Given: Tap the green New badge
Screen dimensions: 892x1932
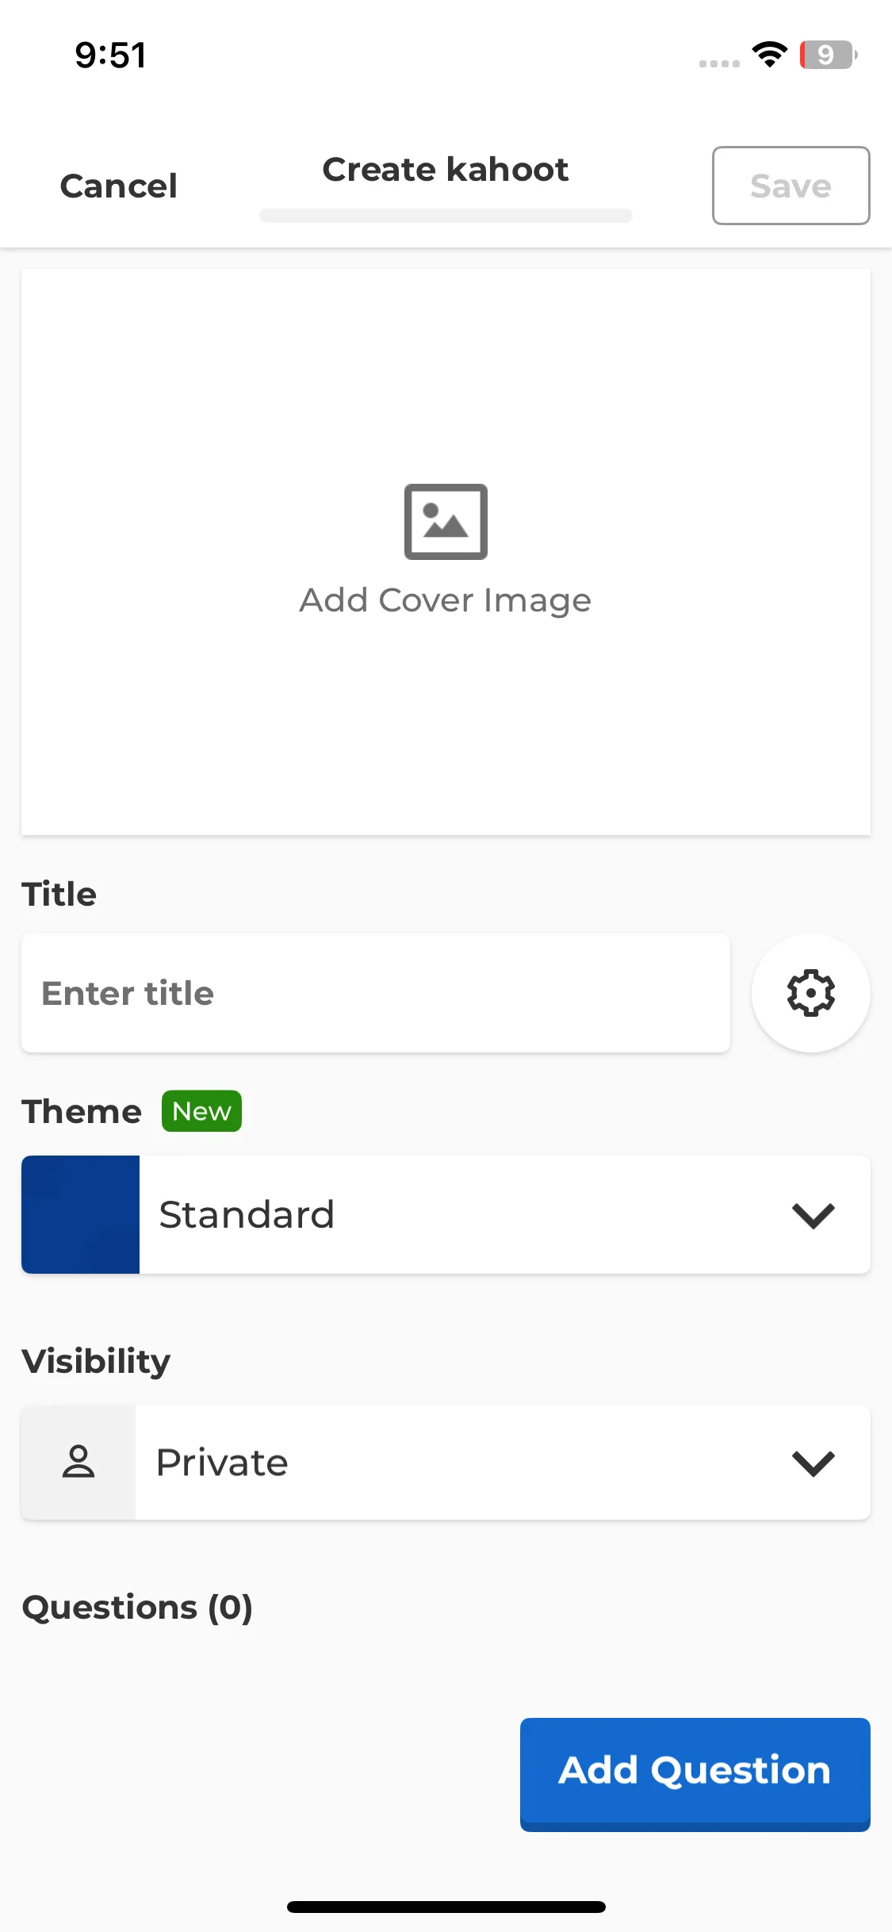Looking at the screenshot, I should [201, 1111].
